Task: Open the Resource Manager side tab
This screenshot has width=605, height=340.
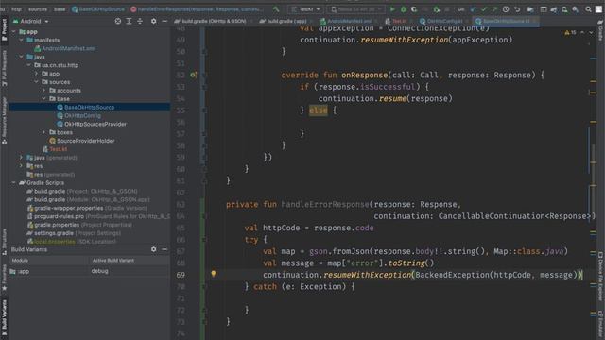Action: (4, 120)
